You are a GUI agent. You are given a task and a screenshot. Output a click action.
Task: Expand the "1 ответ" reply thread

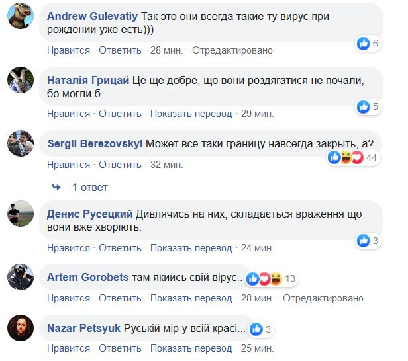89,188
